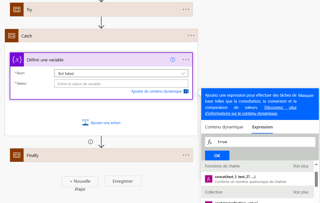Click Masquer to hide the tip
This screenshot has height=203, width=320.
click(x=306, y=95)
